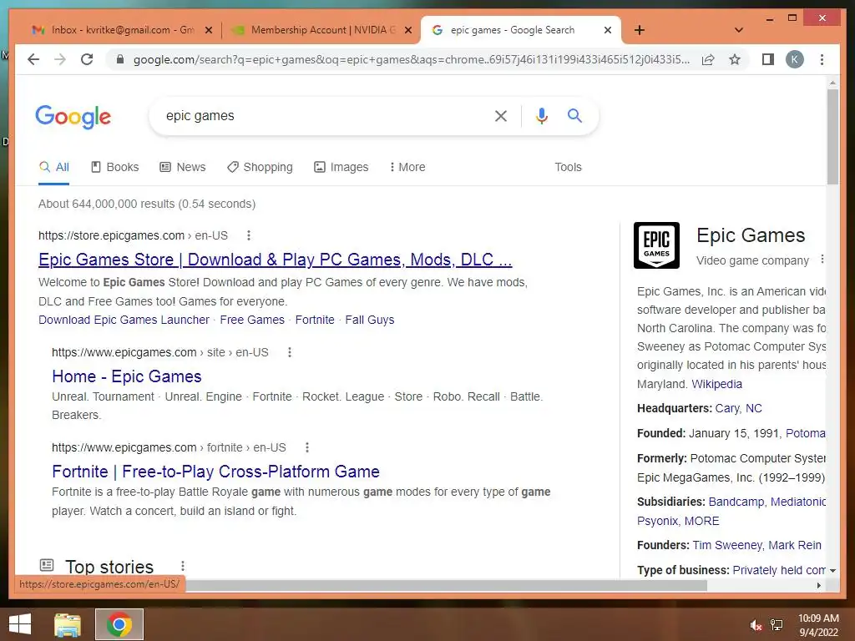Close the NVIDIA Membership Account tab
The width and height of the screenshot is (855, 641).
point(407,31)
